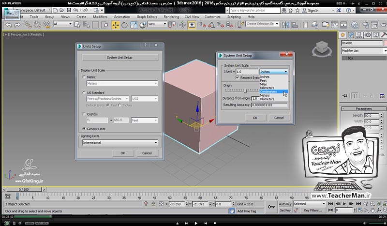The width and height of the screenshot is (387, 226).
Task: Click the 0 / 100 time slider
Action: [24, 189]
